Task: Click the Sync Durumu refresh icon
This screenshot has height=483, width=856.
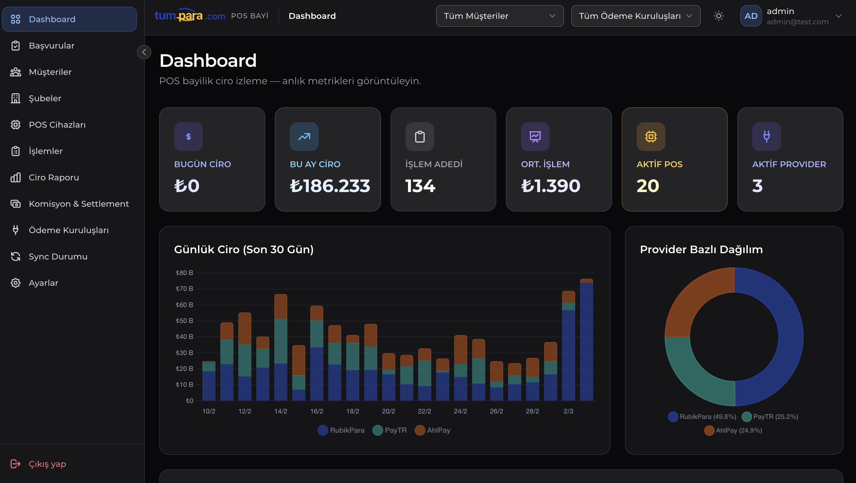Action: (x=15, y=256)
